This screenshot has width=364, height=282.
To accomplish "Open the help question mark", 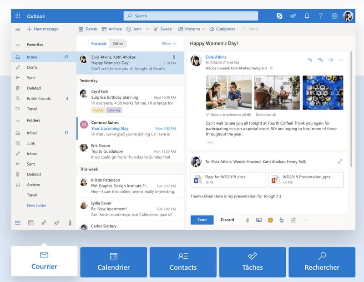I will pos(321,16).
